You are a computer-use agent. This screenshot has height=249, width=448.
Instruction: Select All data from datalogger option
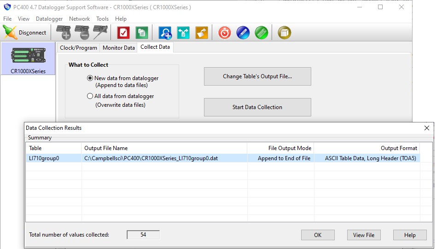90,96
